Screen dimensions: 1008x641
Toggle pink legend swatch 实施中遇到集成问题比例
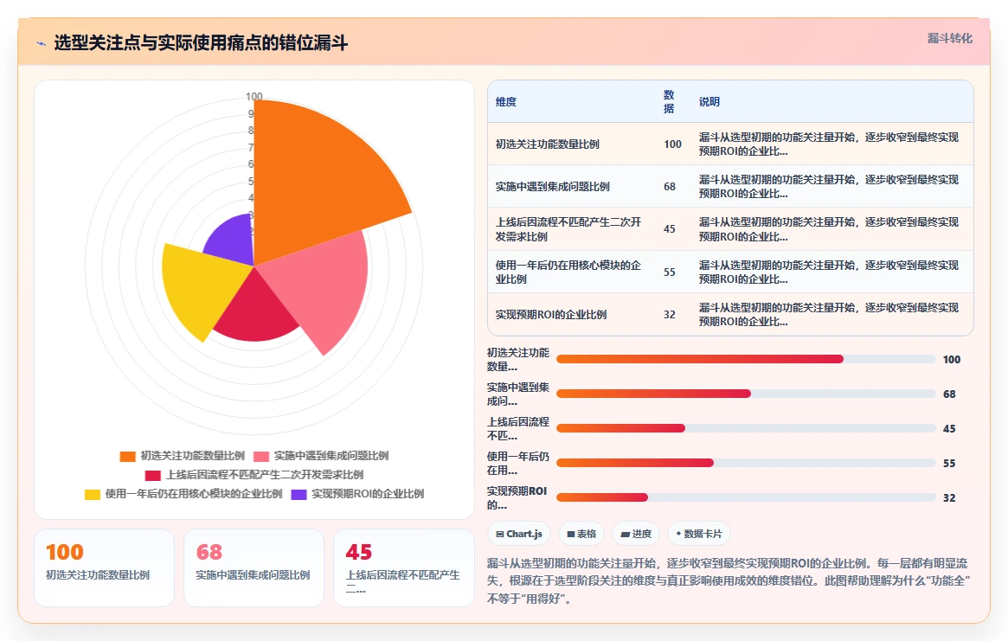point(261,457)
